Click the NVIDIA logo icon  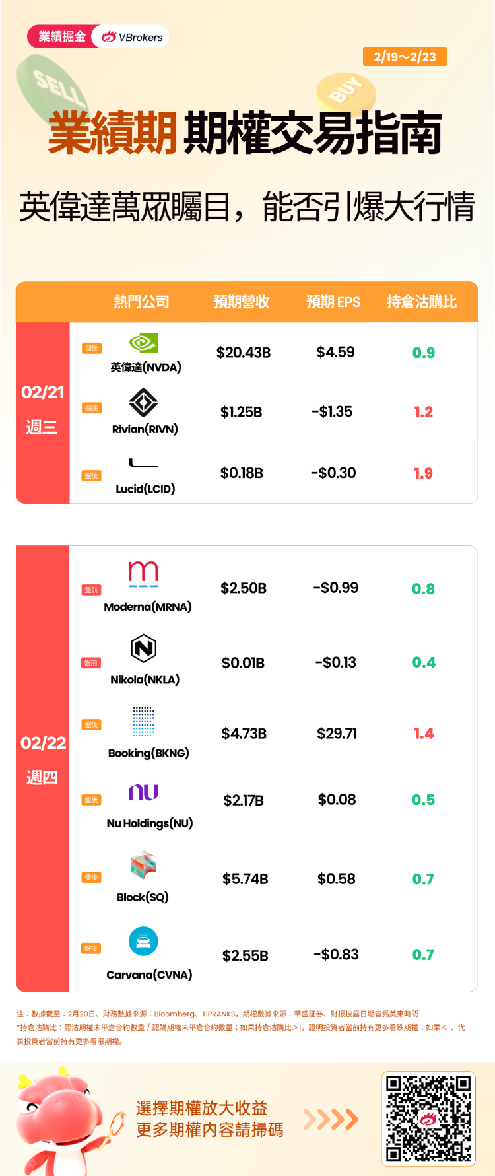click(x=143, y=343)
